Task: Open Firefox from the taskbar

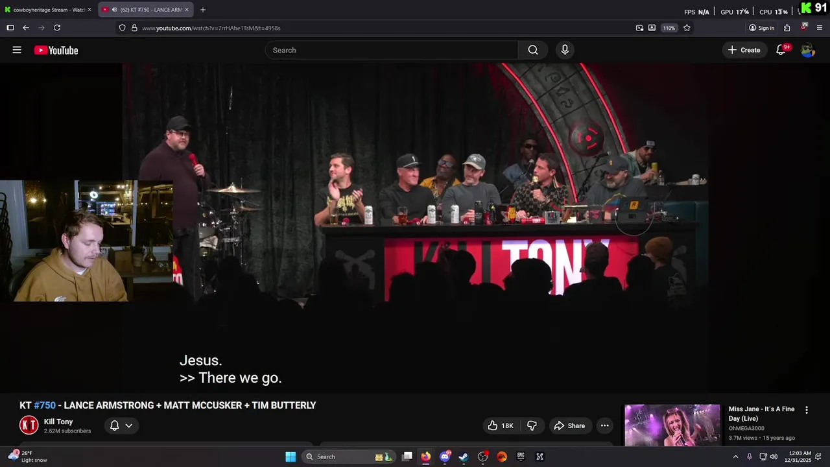Action: [425, 457]
